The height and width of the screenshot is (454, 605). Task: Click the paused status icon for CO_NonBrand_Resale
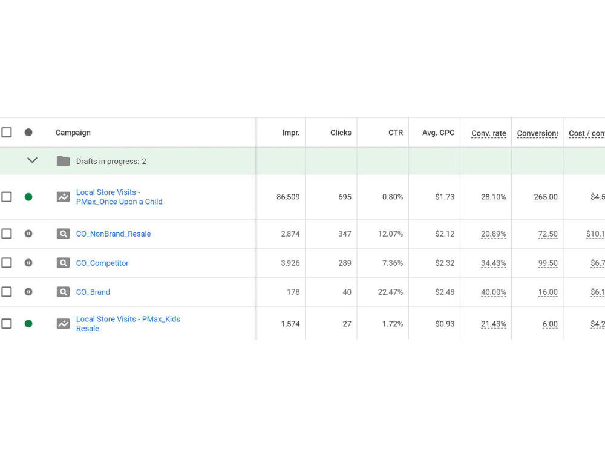click(28, 234)
